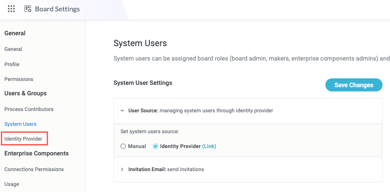Viewport: 390px width, 192px height.
Task: Click the System User Settings subheading
Action: click(143, 83)
